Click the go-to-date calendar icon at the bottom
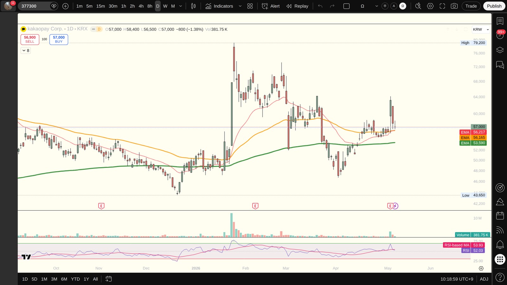The width and height of the screenshot is (507, 285). (108, 279)
